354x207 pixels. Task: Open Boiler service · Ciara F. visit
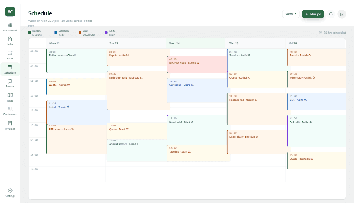(x=76, y=61)
